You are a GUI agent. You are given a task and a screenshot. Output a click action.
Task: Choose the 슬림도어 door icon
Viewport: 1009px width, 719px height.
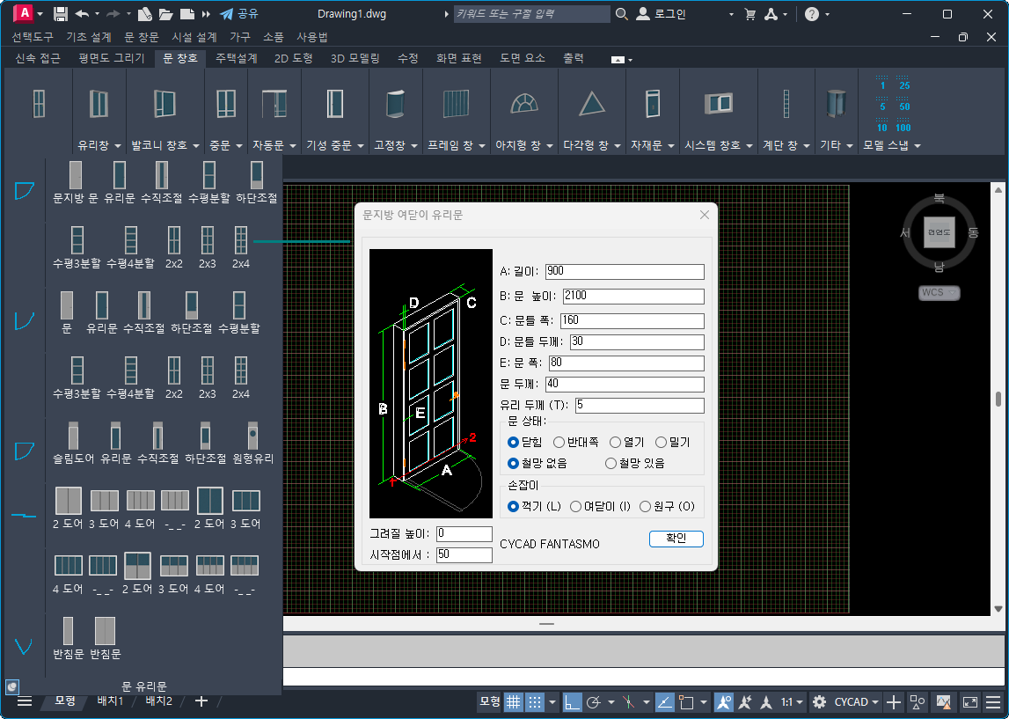pyautogui.click(x=74, y=436)
